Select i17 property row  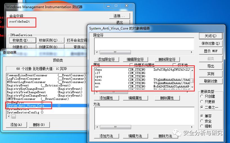tap(142, 73)
